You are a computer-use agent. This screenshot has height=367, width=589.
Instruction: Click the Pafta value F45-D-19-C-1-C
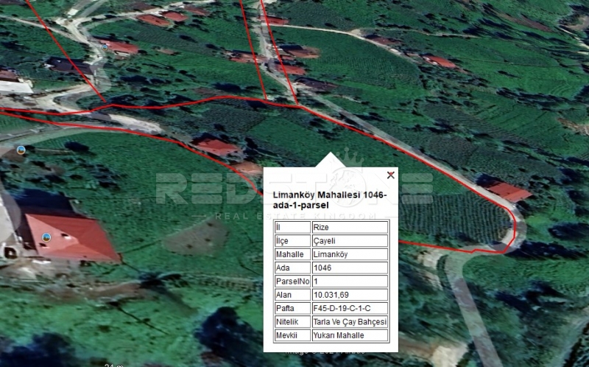pos(349,308)
